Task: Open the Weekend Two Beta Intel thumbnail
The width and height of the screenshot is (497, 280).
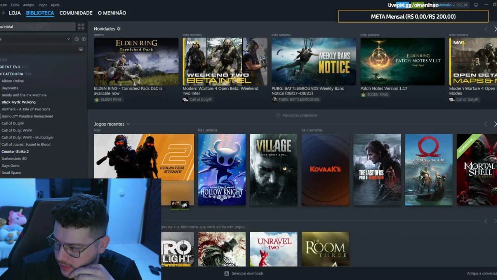Action: pos(225,61)
